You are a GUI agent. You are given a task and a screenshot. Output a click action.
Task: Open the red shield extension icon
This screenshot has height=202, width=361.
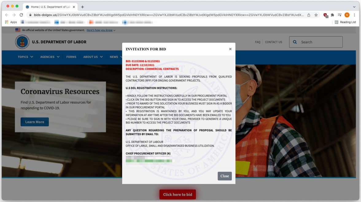(325, 15)
